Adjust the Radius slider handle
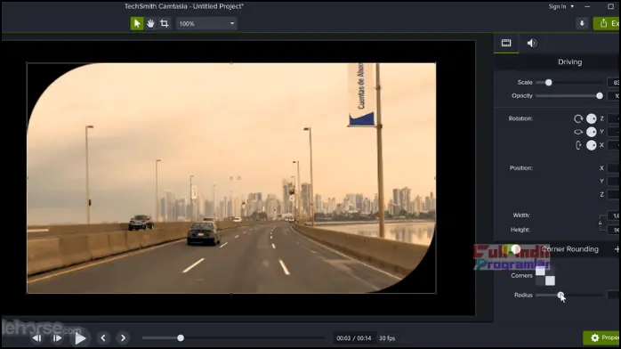This screenshot has width=621, height=349. 561,295
